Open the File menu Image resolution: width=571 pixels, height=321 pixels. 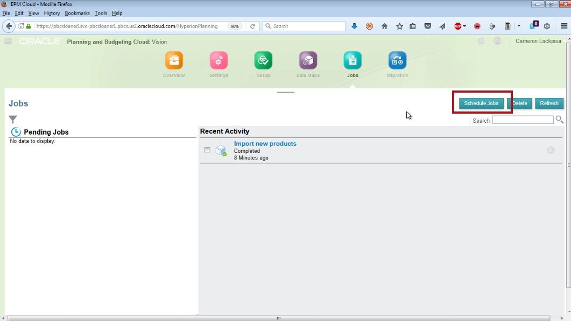point(6,13)
